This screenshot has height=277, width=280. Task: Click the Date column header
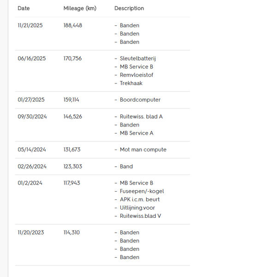click(x=24, y=8)
